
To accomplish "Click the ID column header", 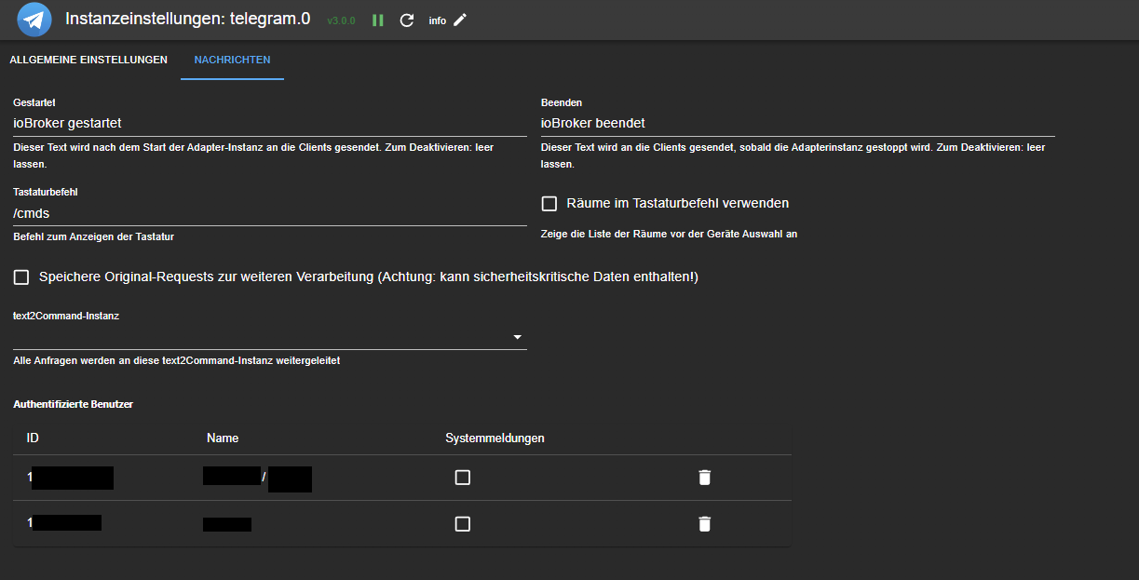I will (33, 438).
